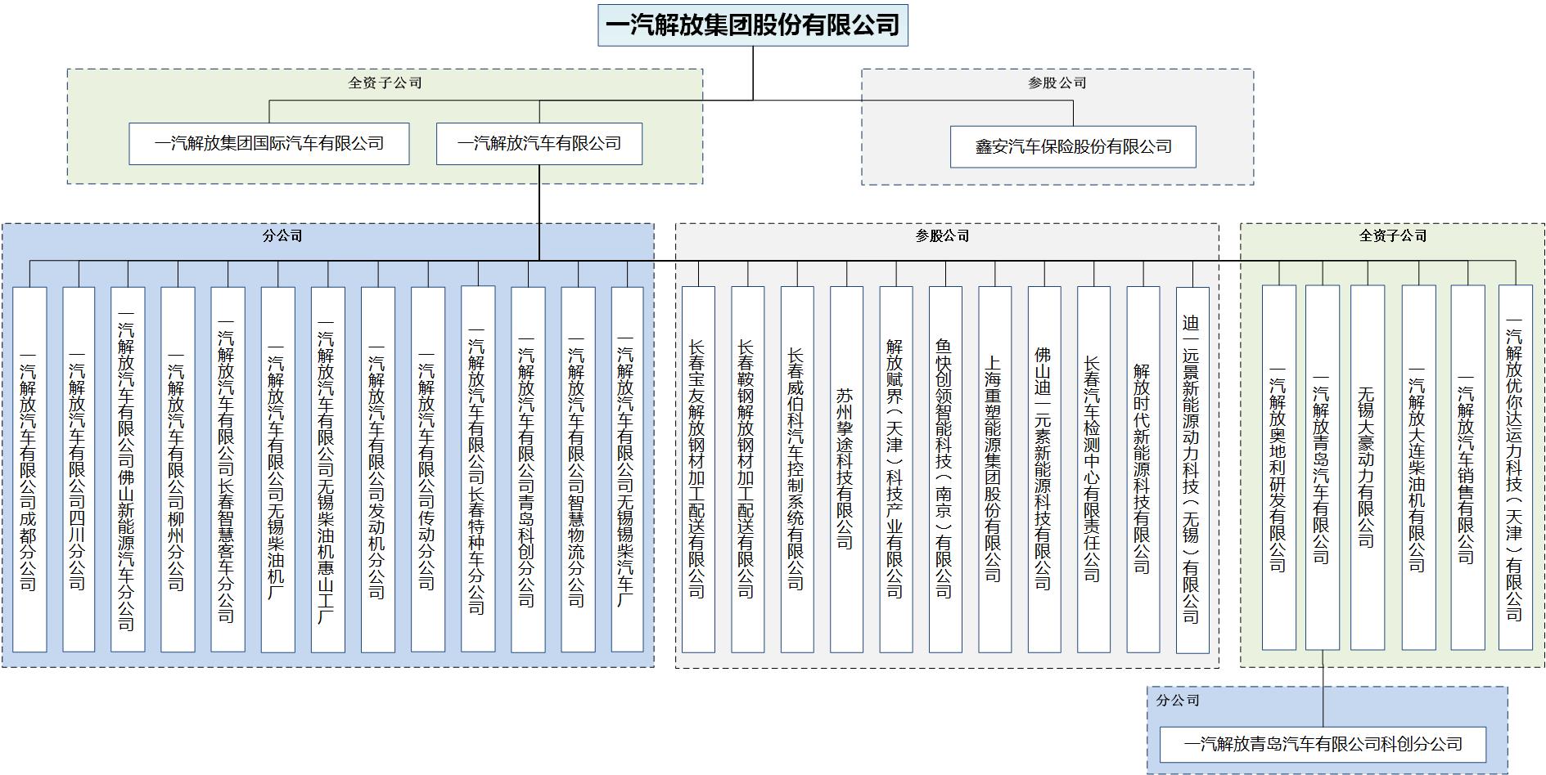The height and width of the screenshot is (775, 1546).
Task: Click the 分公司 label above 青岛汽车科创分公司
Action: coord(1178,700)
